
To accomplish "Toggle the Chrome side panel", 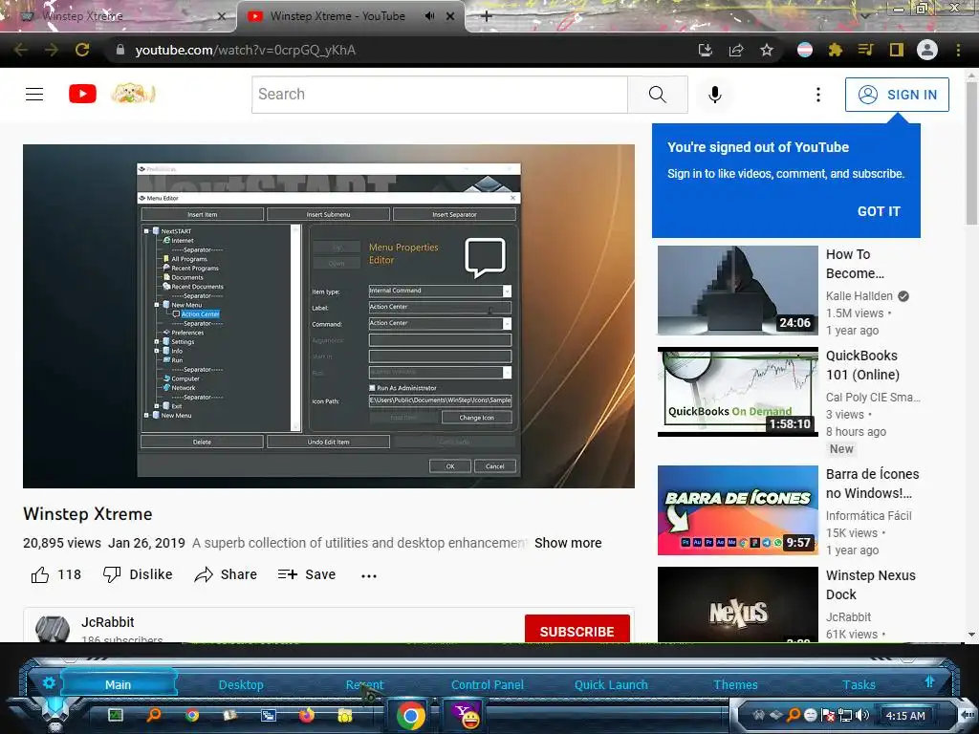I will [x=897, y=50].
